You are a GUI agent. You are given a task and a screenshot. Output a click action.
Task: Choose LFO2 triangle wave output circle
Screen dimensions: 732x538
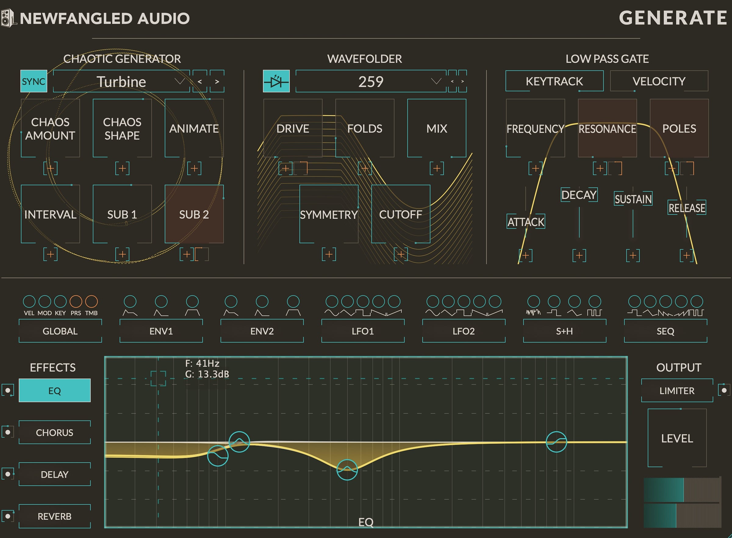(x=448, y=301)
